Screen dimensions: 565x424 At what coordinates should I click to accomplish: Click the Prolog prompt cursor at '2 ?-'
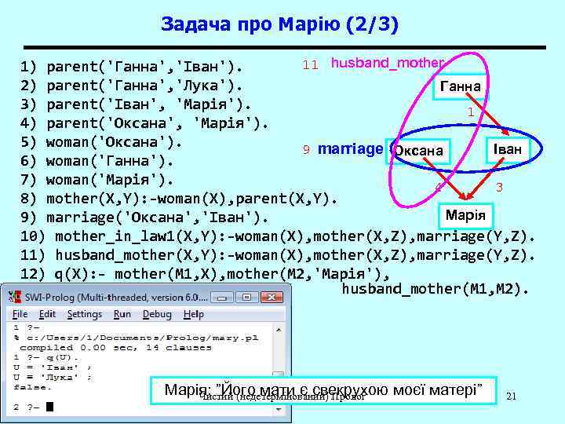[x=49, y=407]
